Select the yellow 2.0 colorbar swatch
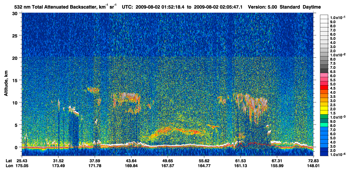348x179 pixels. 324,109
